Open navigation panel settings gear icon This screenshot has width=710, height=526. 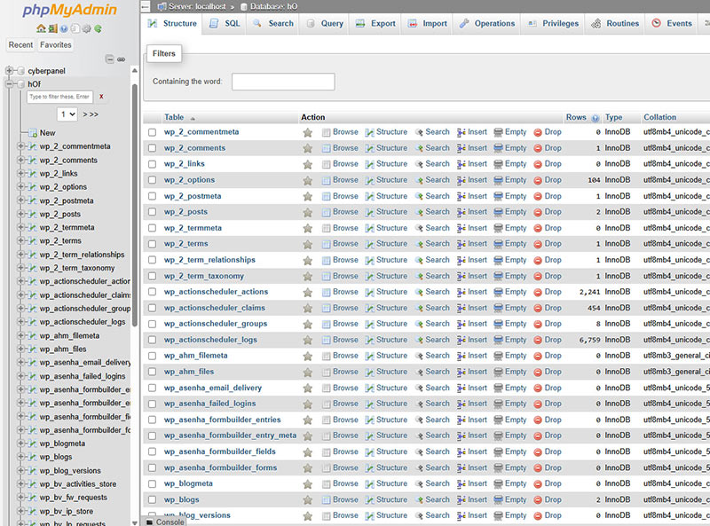click(x=86, y=28)
